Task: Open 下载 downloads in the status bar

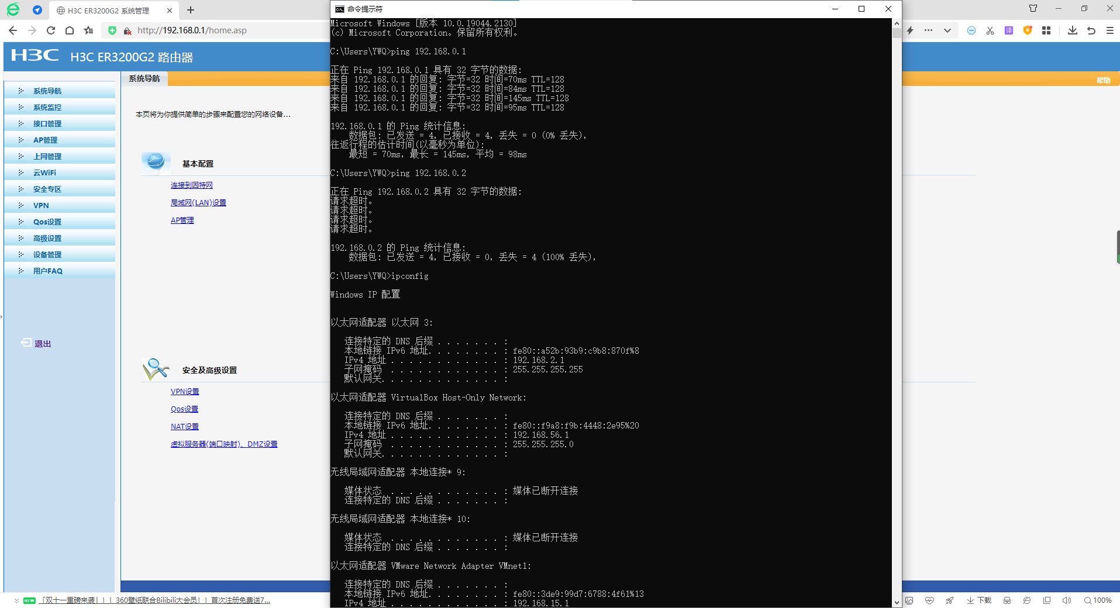Action: (x=979, y=600)
